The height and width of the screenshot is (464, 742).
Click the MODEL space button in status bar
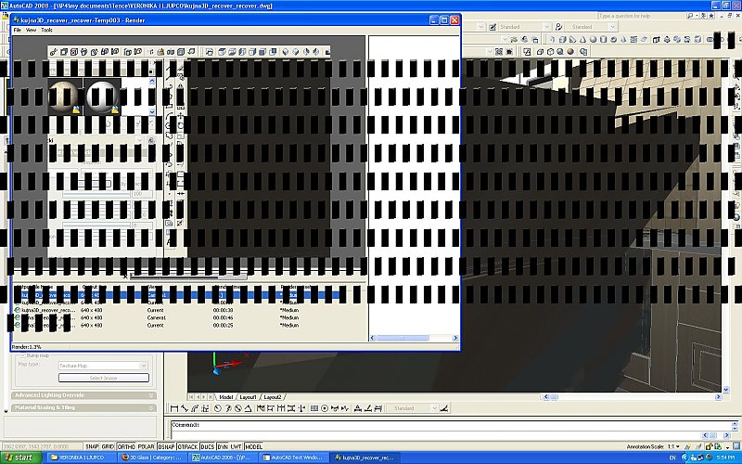(253, 446)
